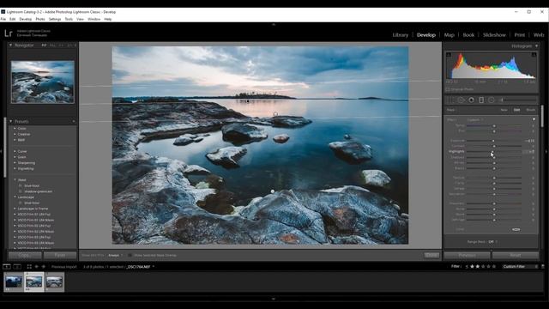Click the main window display icon
The height and width of the screenshot is (309, 549).
pyautogui.click(x=7, y=267)
